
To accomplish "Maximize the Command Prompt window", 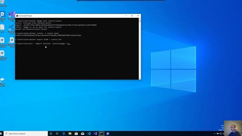I will tap(132, 16).
